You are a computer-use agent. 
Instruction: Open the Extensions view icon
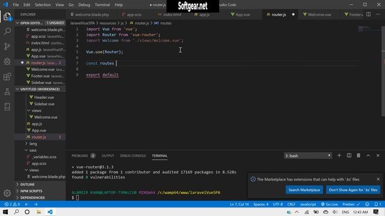pos(7,76)
